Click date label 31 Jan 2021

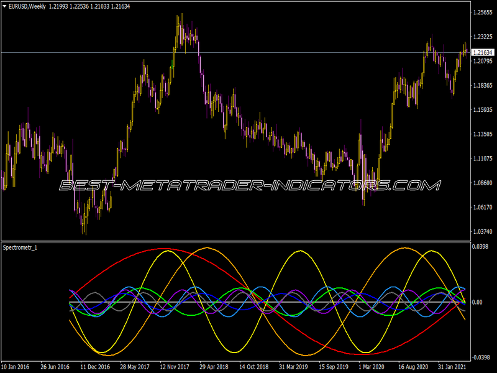pos(452,367)
